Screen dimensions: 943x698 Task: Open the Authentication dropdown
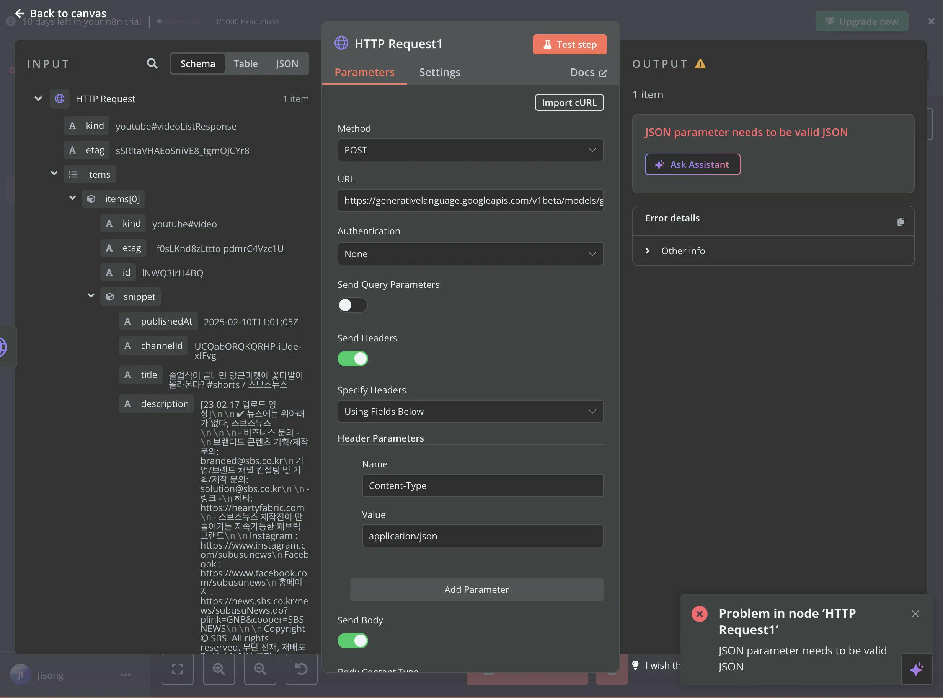(470, 254)
